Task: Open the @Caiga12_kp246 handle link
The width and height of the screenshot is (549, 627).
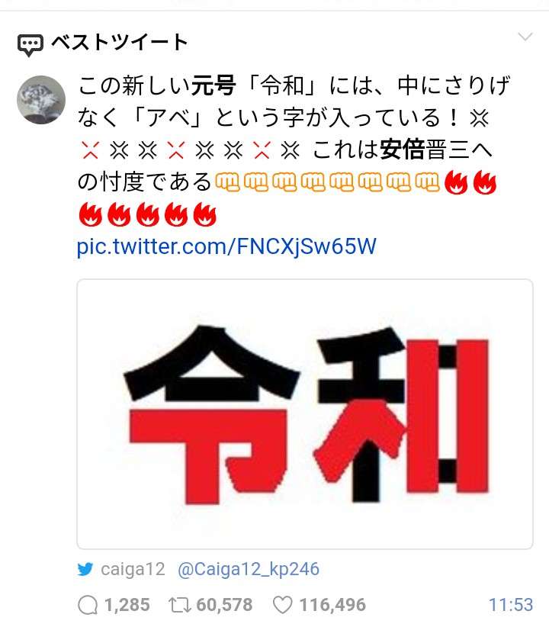Action: pos(249,569)
